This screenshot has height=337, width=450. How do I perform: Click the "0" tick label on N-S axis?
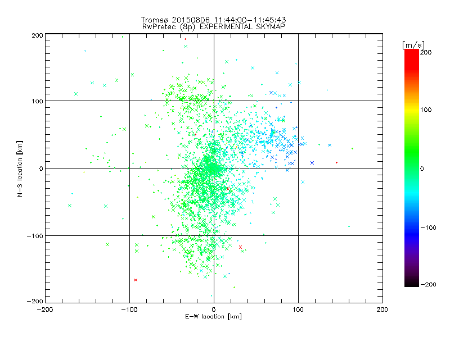tap(41, 168)
